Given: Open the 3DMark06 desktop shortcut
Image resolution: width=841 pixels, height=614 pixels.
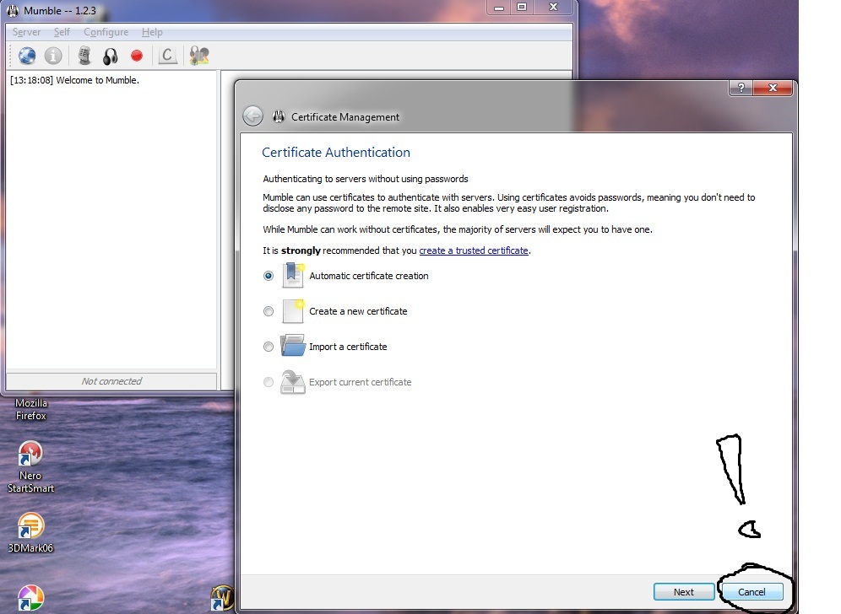Looking at the screenshot, I should tap(30, 532).
